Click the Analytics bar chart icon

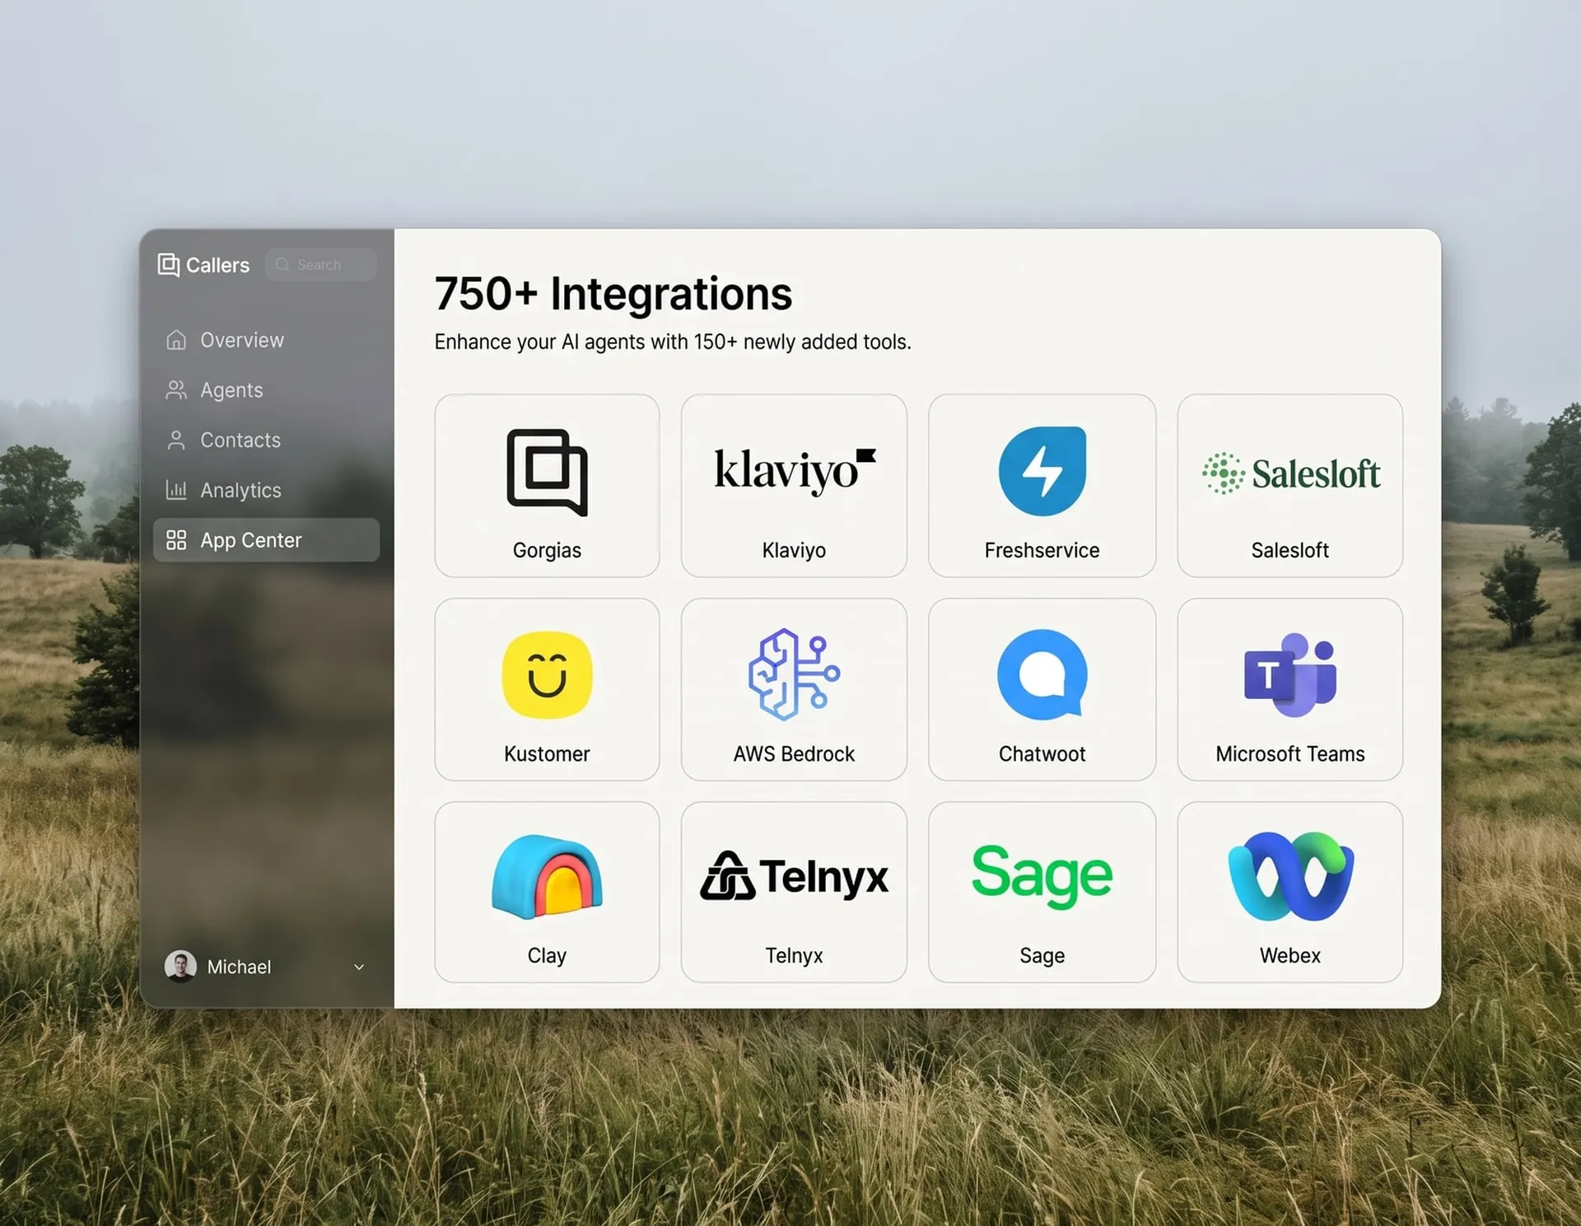tap(176, 490)
